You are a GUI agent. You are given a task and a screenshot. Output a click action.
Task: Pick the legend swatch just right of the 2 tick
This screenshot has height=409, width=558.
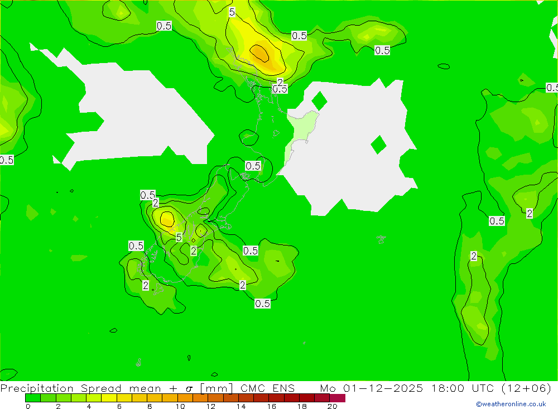pyautogui.click(x=64, y=398)
